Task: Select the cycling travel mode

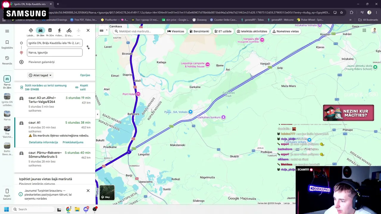Action: click(x=69, y=32)
